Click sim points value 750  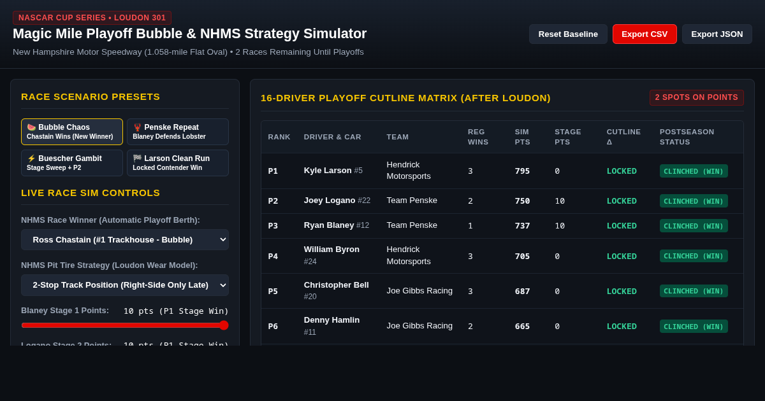coord(523,201)
